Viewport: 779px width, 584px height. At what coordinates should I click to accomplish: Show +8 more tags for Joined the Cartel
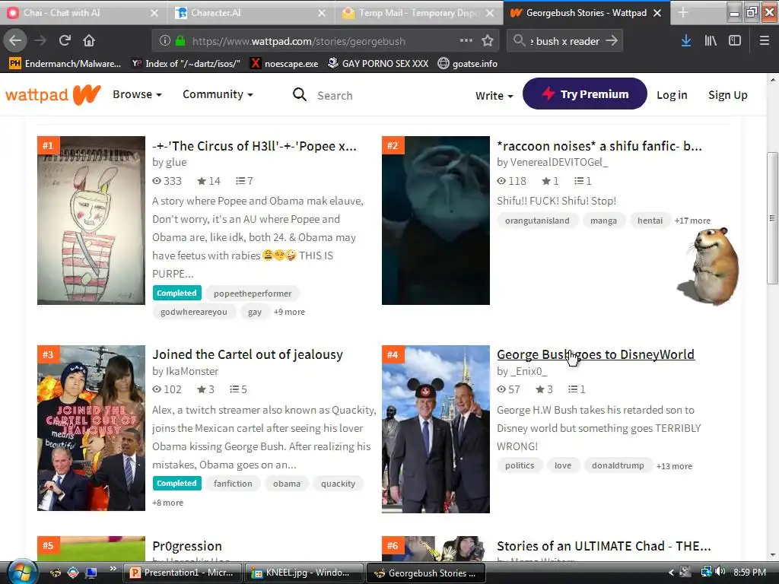[x=167, y=503]
